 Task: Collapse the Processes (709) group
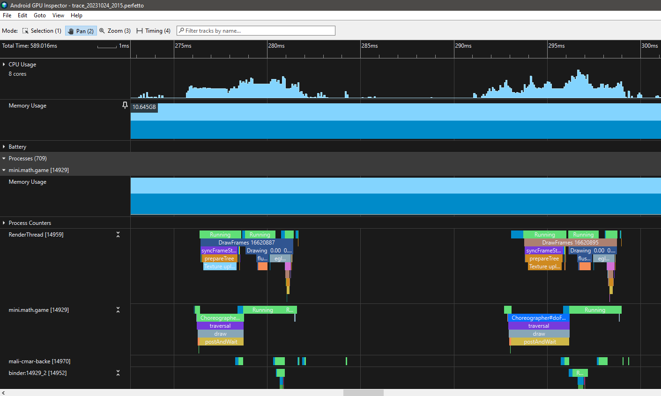(x=4, y=158)
